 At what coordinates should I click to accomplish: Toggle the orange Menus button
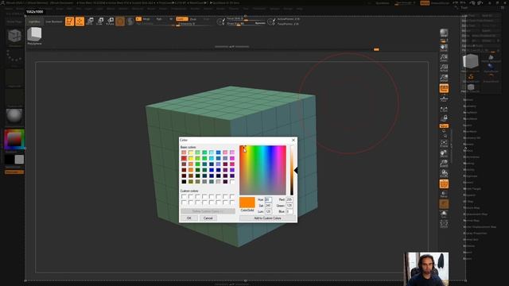[x=424, y=3]
